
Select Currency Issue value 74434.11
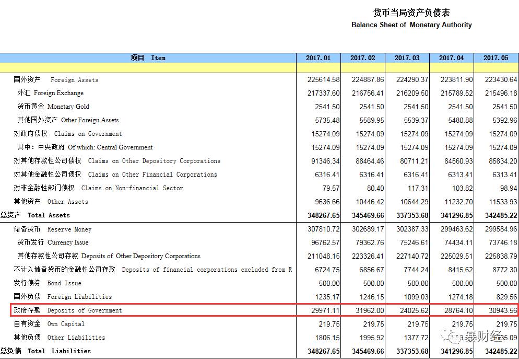point(458,243)
